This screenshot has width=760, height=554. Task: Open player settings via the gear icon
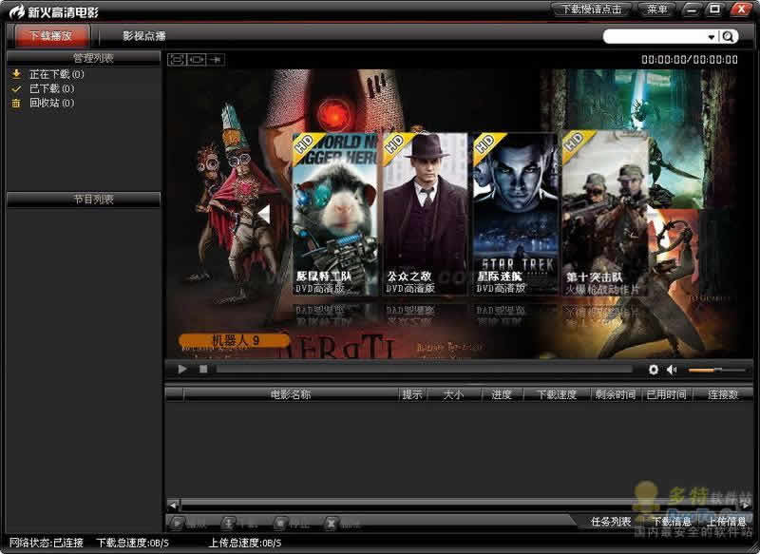coord(654,370)
